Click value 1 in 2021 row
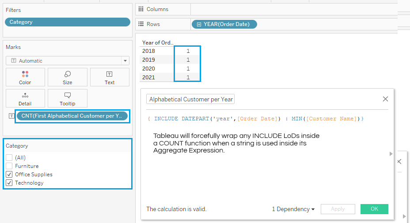 point(188,78)
